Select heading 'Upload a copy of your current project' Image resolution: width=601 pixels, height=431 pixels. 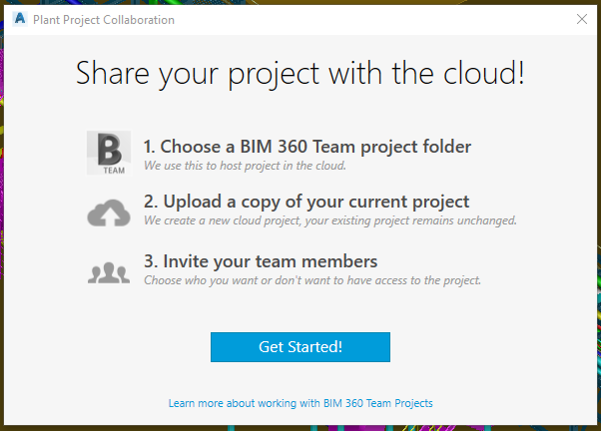click(306, 202)
